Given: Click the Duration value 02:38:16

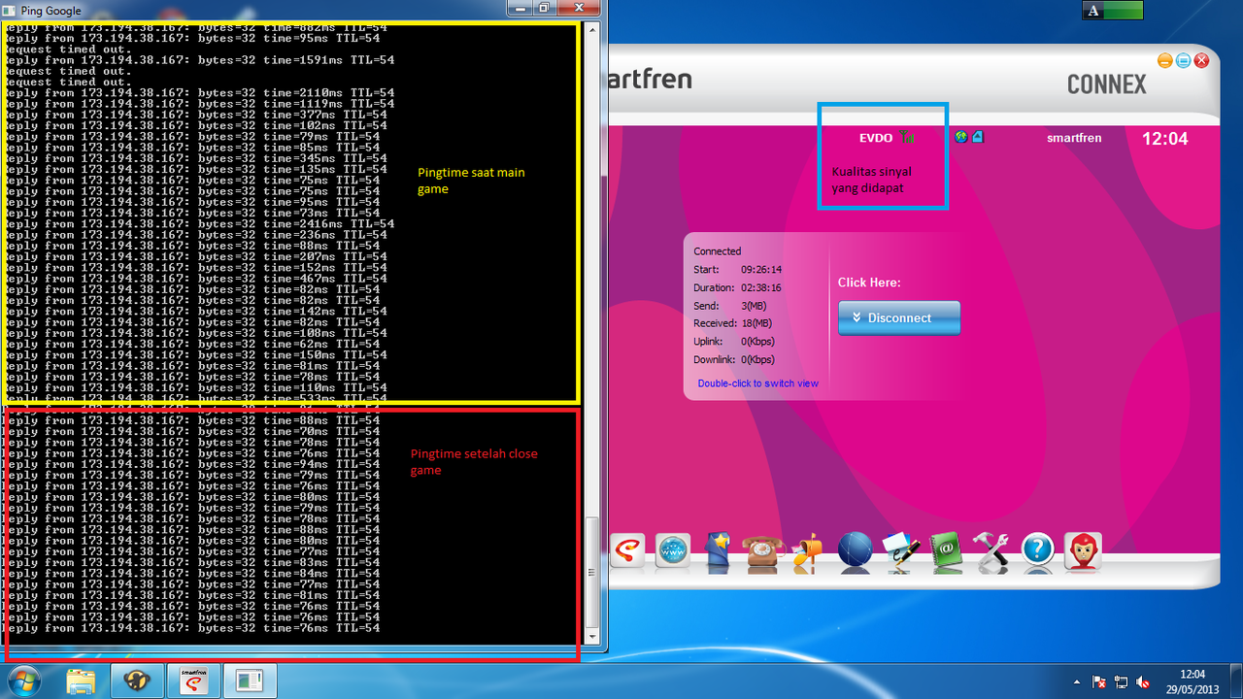Looking at the screenshot, I should [761, 287].
